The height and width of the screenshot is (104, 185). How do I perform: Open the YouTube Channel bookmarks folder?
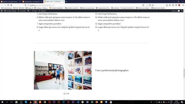tap(7, 8)
